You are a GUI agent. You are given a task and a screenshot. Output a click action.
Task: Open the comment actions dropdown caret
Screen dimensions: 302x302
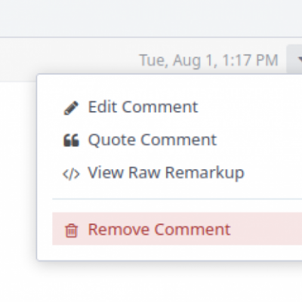point(294,60)
